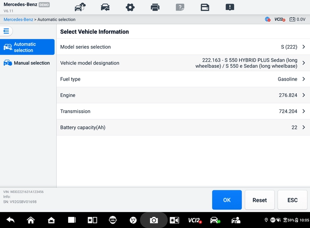Screen dimensions: 310x228
Task: Click the Battery capacity(Ah) label
Action: tap(83, 128)
